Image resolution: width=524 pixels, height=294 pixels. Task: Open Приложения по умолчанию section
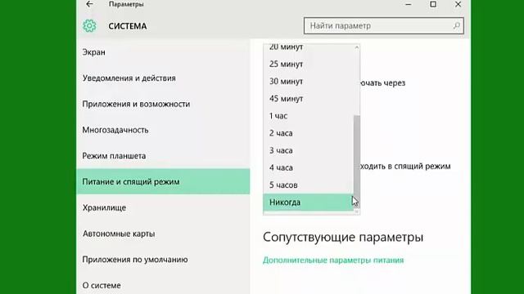tap(163, 260)
